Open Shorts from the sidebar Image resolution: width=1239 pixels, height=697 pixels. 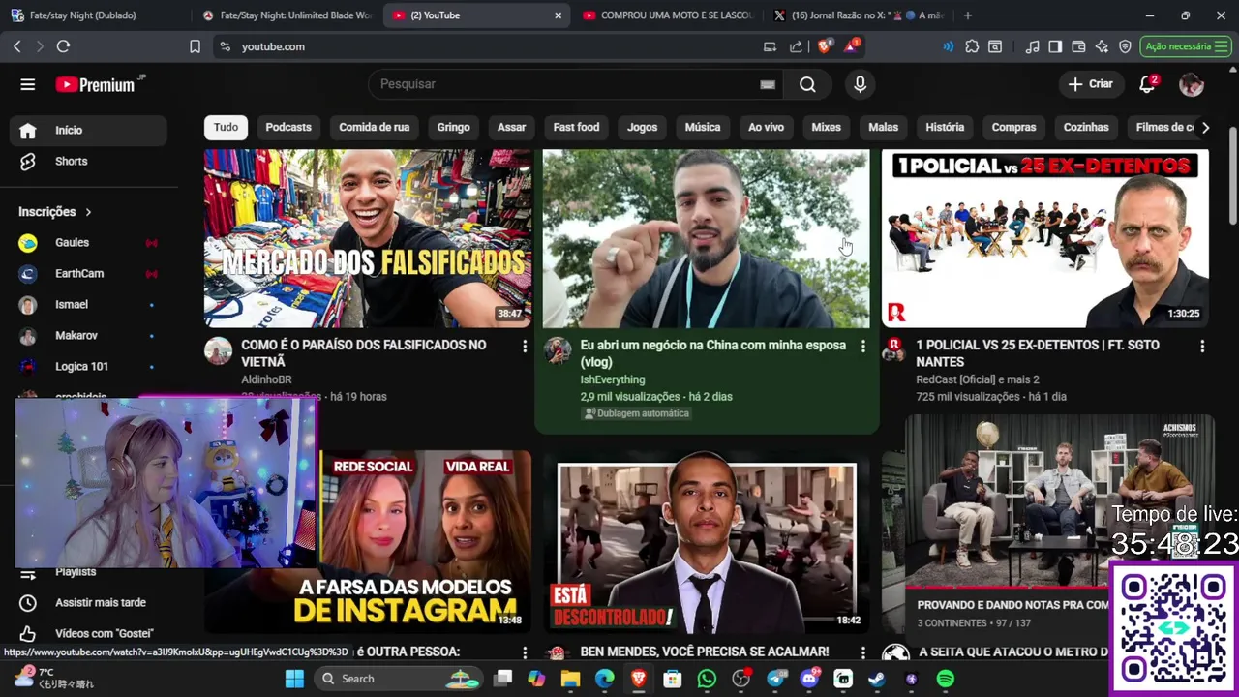[88, 162]
